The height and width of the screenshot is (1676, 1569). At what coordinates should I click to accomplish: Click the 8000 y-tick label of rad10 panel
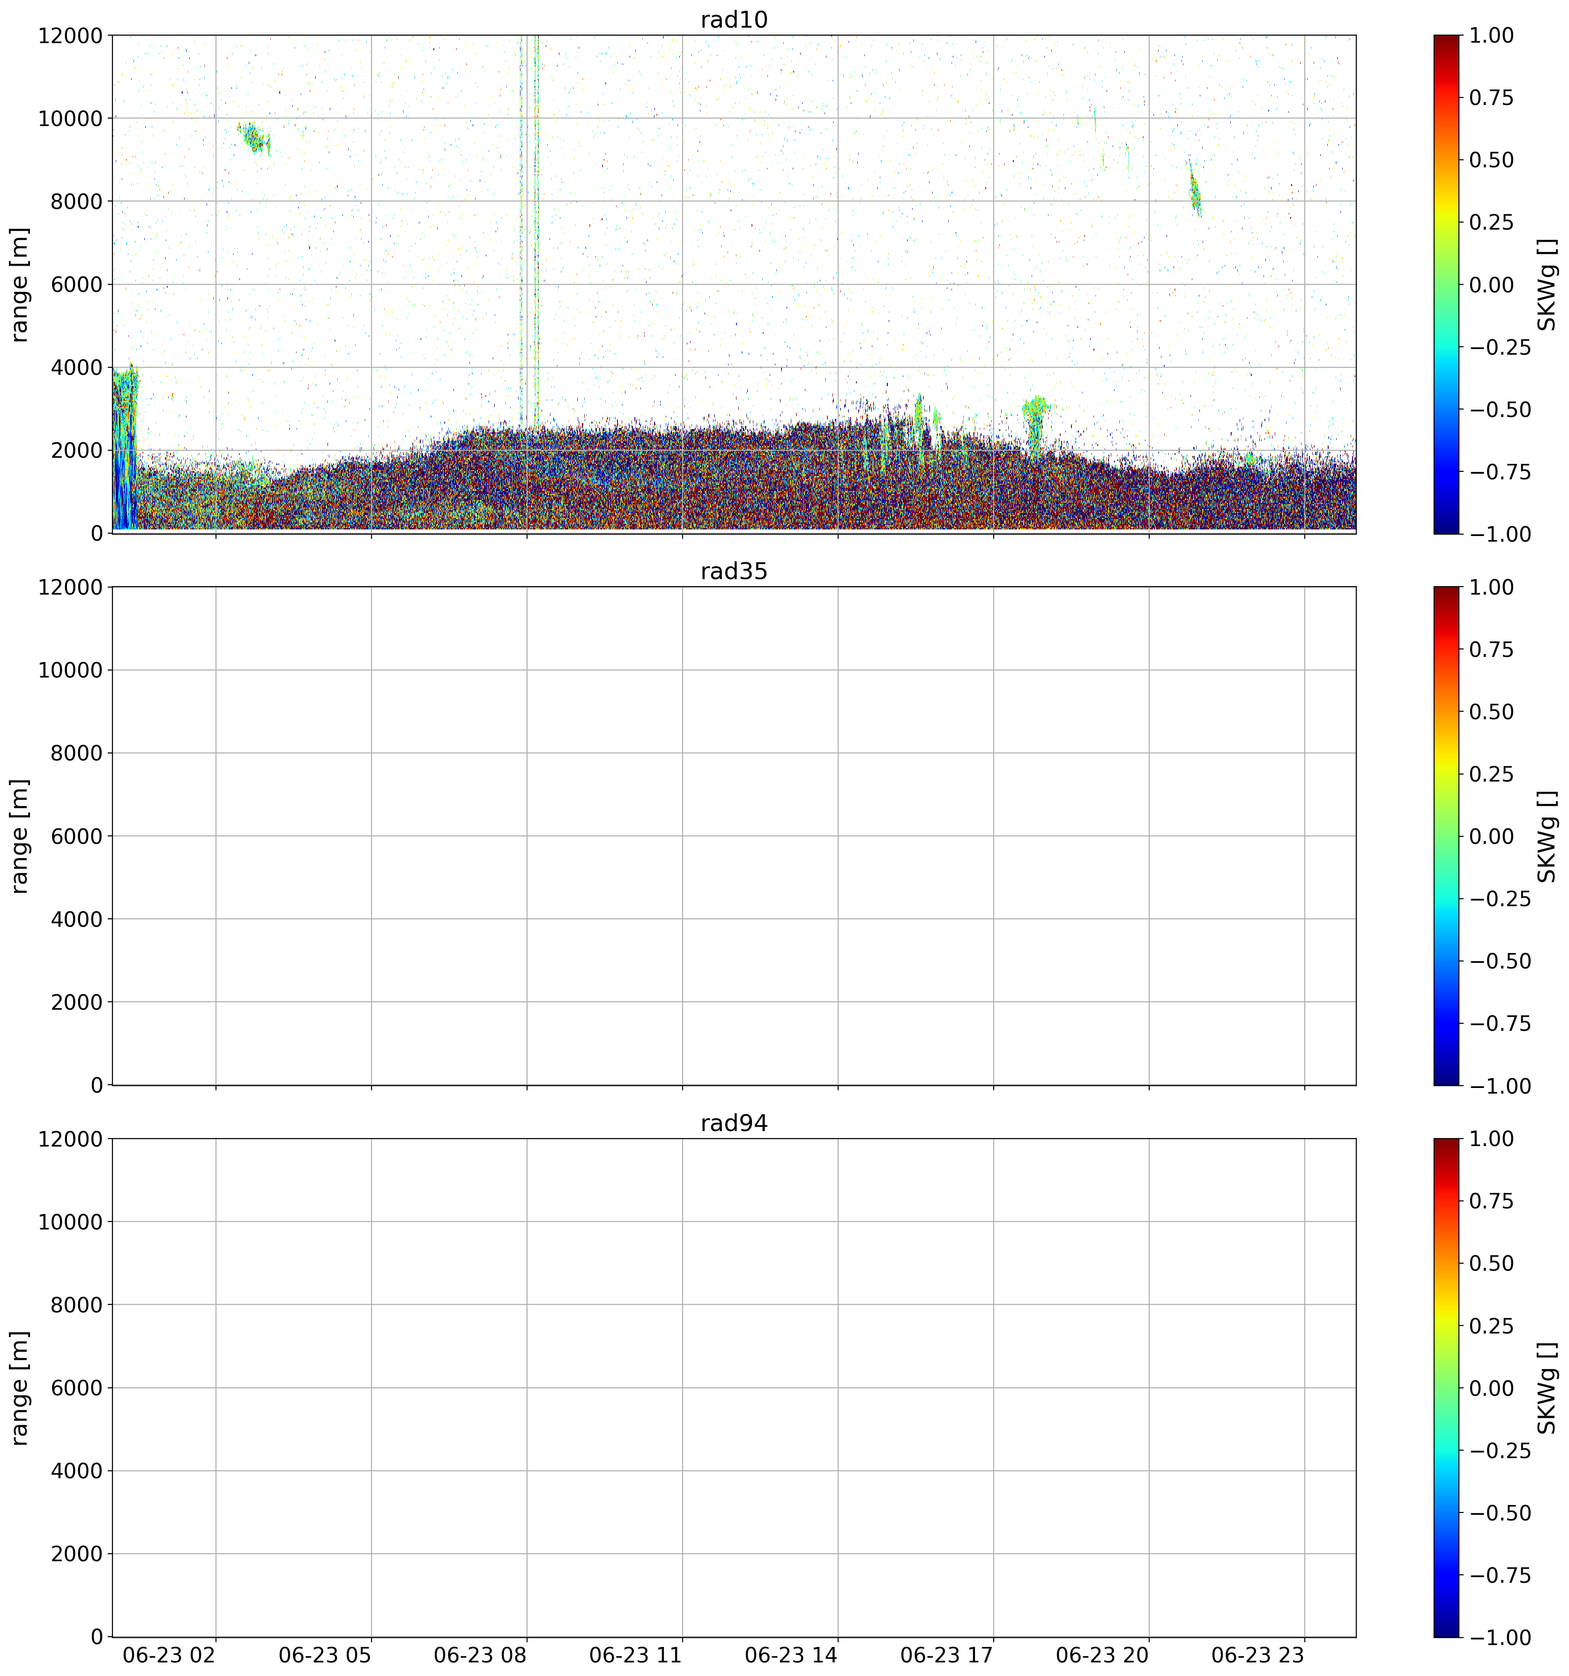point(77,201)
